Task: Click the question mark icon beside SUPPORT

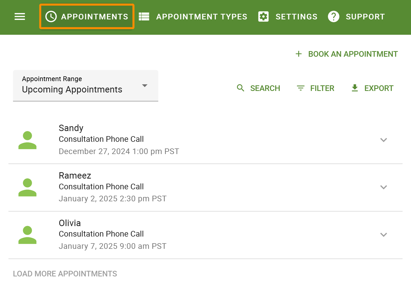Action: pos(333,16)
